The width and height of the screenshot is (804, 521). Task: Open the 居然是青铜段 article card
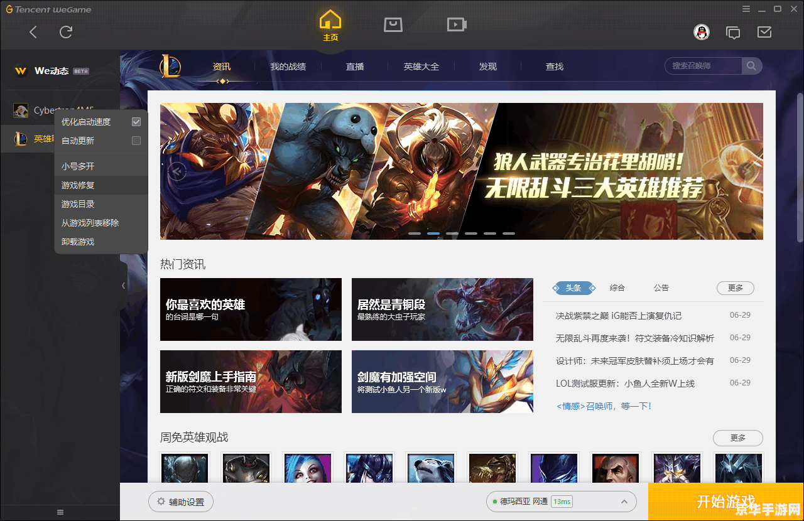tap(442, 309)
